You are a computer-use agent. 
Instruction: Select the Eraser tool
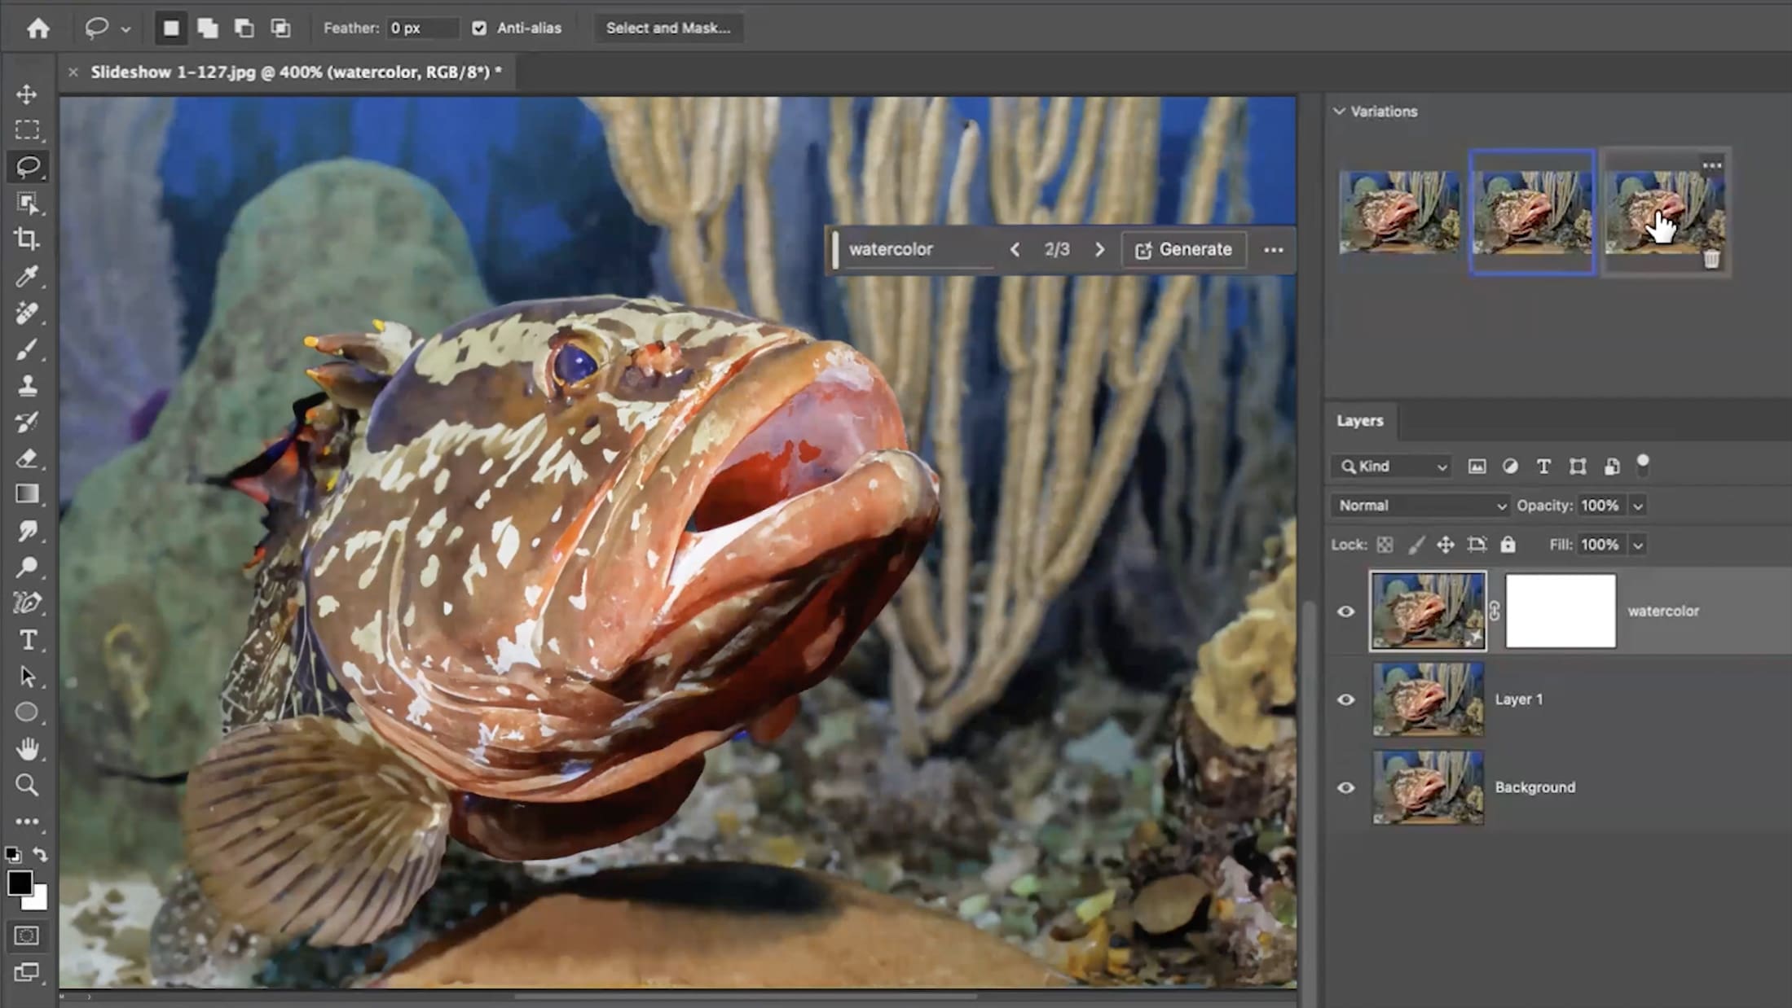[x=27, y=458]
